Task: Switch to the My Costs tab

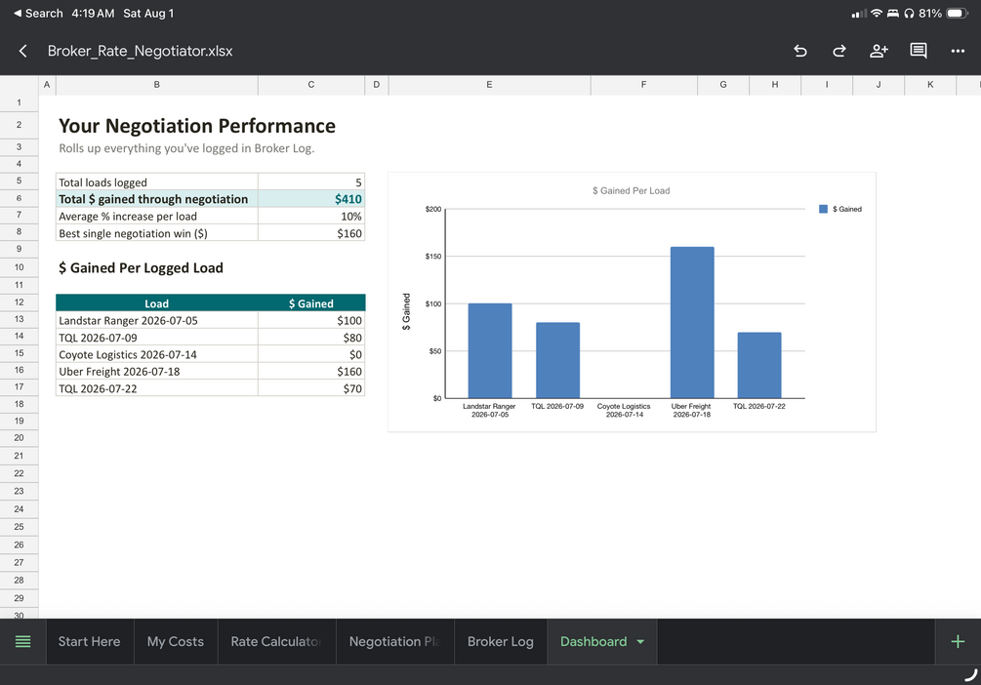Action: (175, 641)
